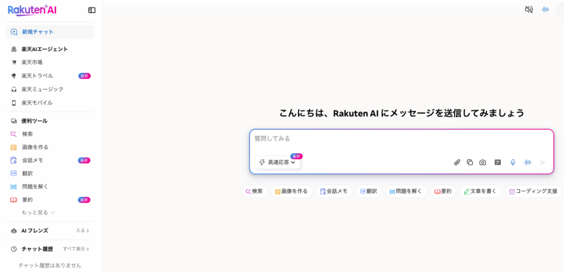Screen dimensions: 564x272
Task: Click the overlapping squares icon in input bar
Action: point(470,162)
